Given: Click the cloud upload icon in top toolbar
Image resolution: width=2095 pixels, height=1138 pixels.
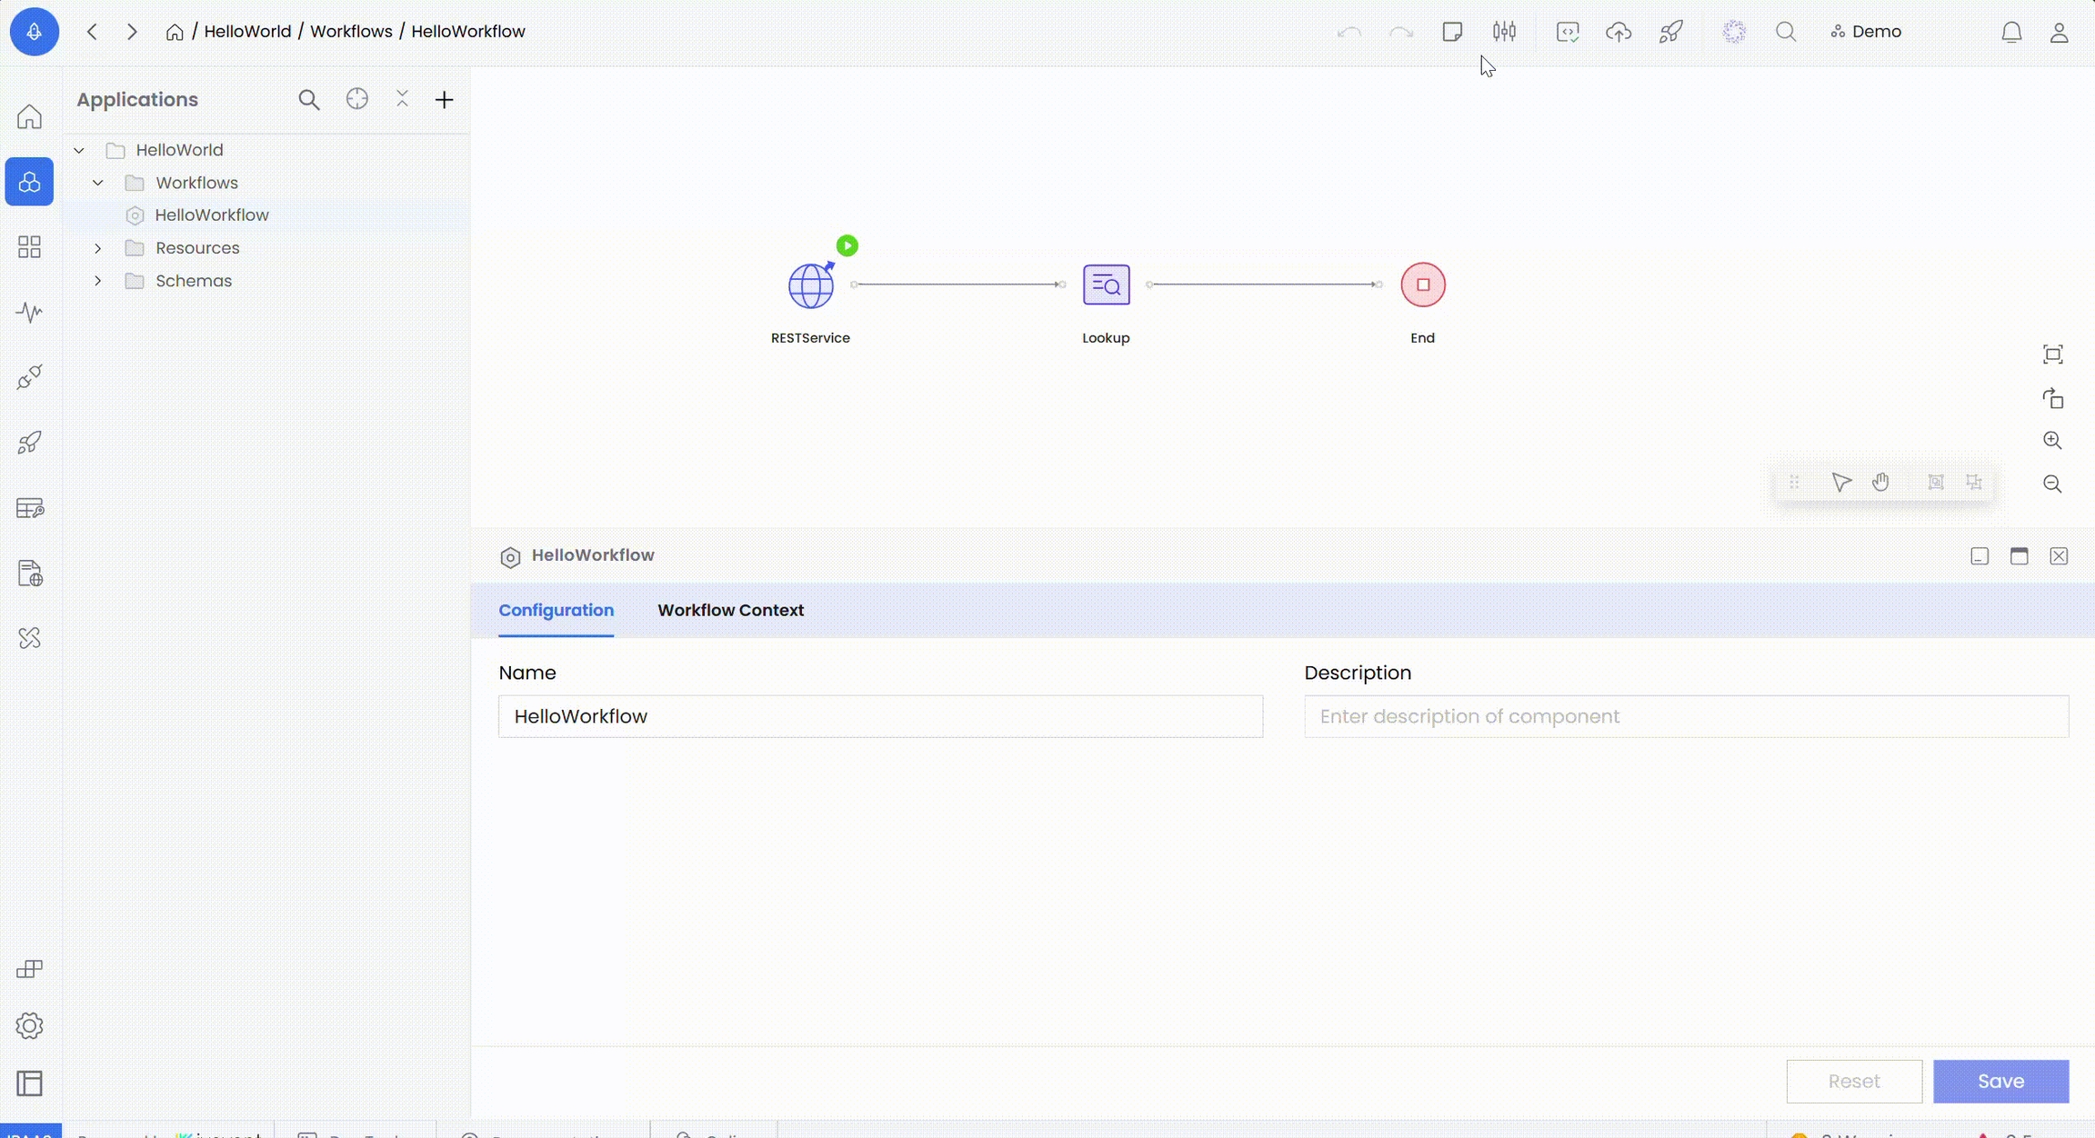Looking at the screenshot, I should point(1619,32).
